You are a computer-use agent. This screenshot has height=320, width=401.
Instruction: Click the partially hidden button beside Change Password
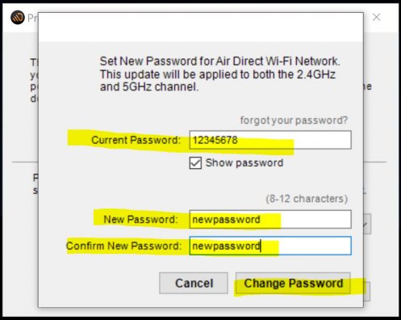pyautogui.click(x=367, y=292)
